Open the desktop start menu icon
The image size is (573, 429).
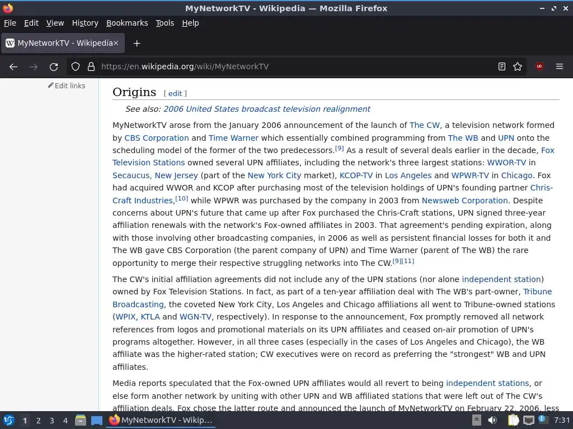tap(9, 421)
